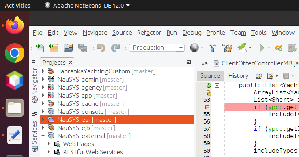Screen dimensions: 299x157
Task: Click Activities in the top bar
Action: [x=17, y=6]
